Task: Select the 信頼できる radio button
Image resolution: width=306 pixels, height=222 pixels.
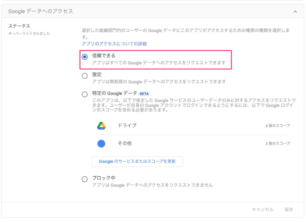Action: (x=85, y=57)
